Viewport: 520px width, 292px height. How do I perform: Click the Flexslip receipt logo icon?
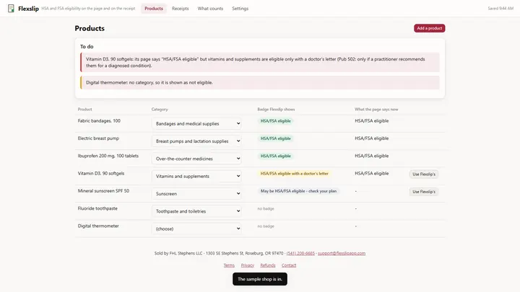(x=11, y=8)
